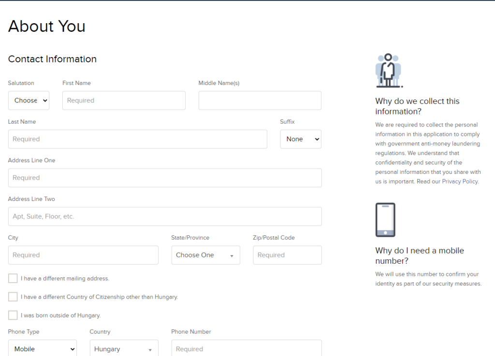Focus the Middle Name(s) field
This screenshot has width=495, height=356.
(260, 100)
